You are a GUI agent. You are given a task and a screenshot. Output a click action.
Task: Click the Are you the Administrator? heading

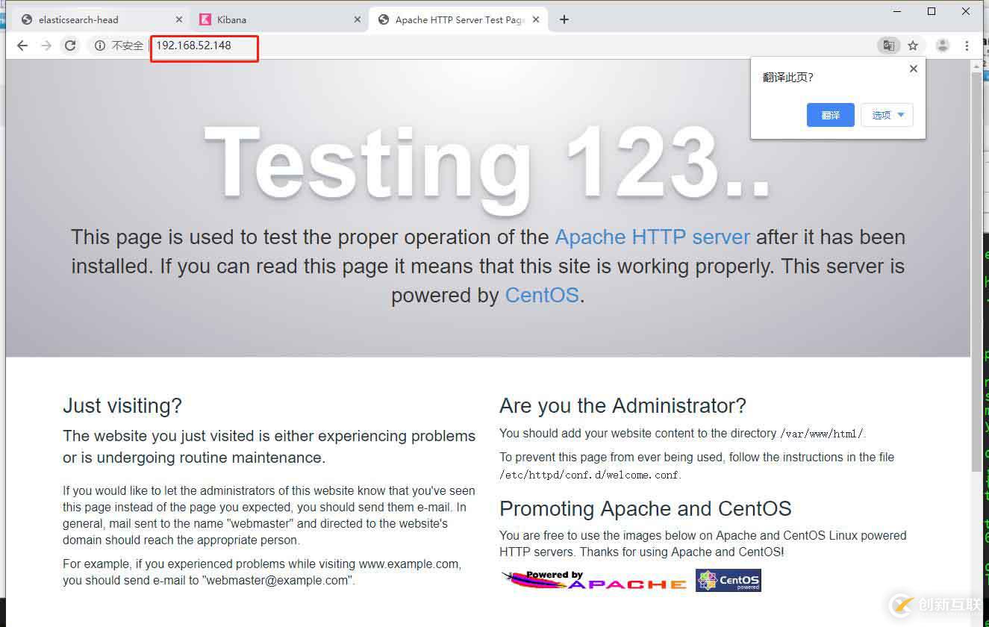(623, 406)
